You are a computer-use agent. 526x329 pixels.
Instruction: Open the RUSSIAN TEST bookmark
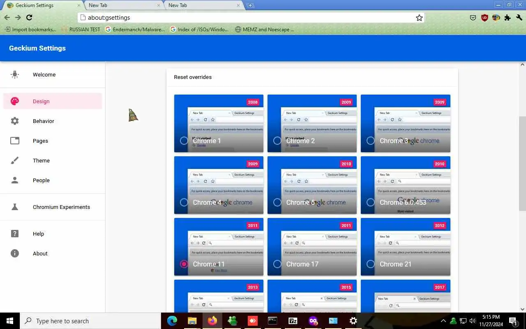coord(81,30)
